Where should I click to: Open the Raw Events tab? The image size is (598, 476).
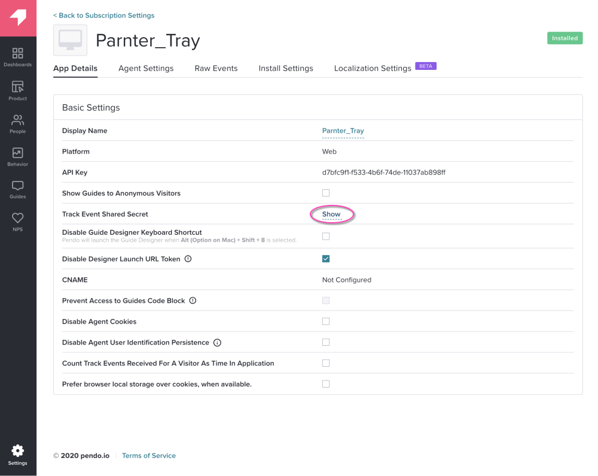coord(216,69)
